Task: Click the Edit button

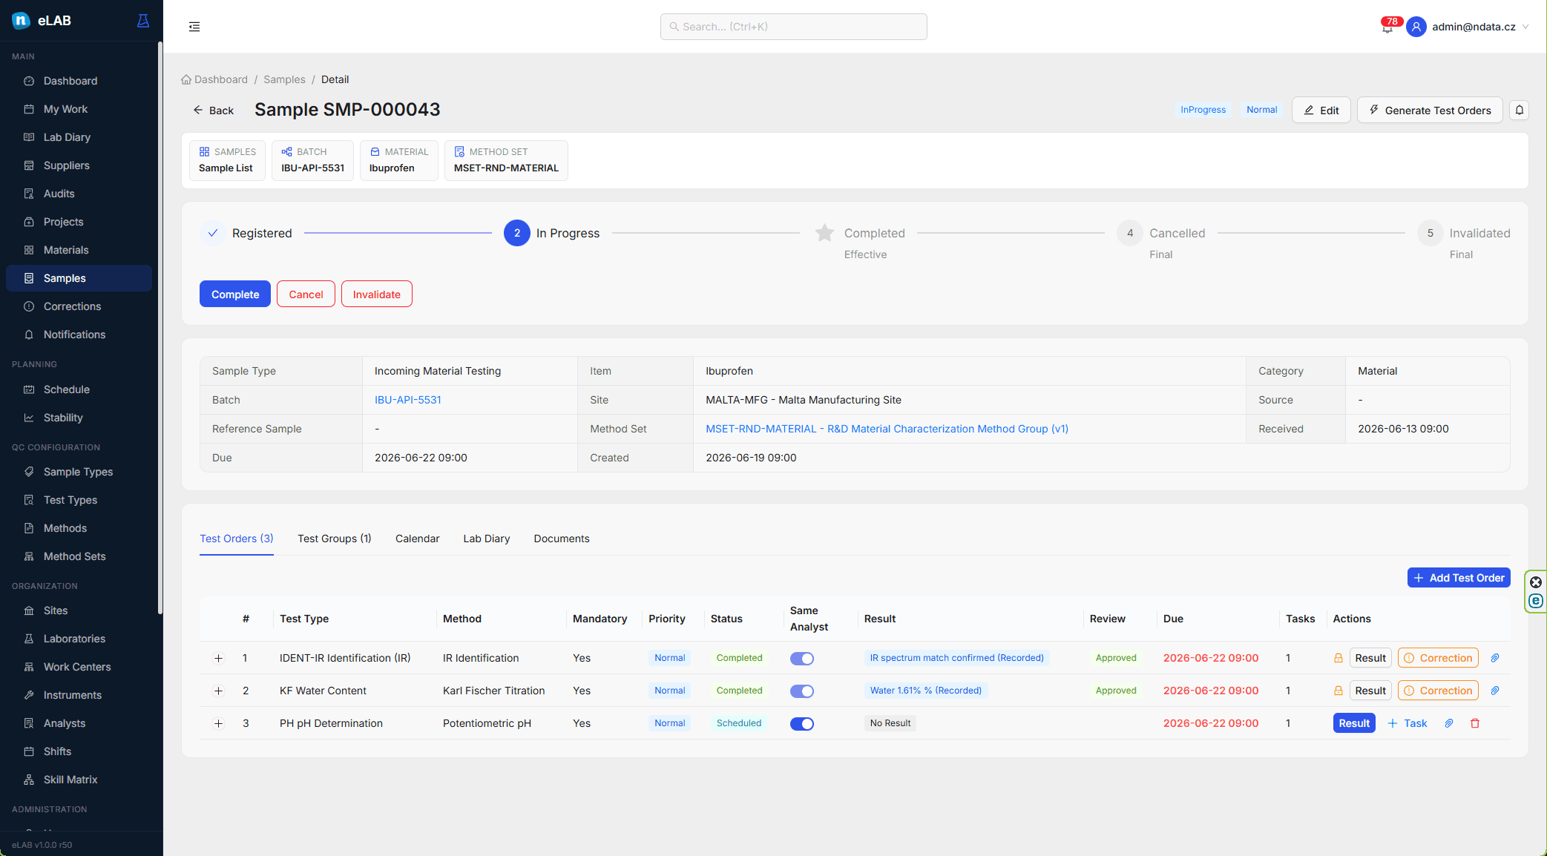Action: click(x=1321, y=110)
